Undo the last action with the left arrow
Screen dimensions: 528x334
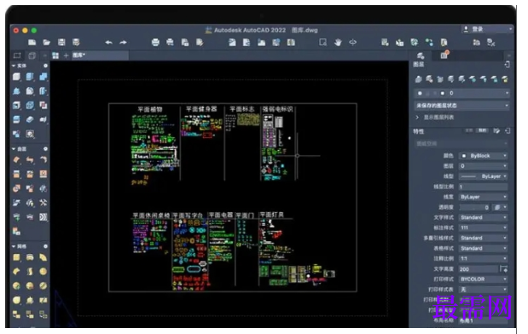coord(108,43)
